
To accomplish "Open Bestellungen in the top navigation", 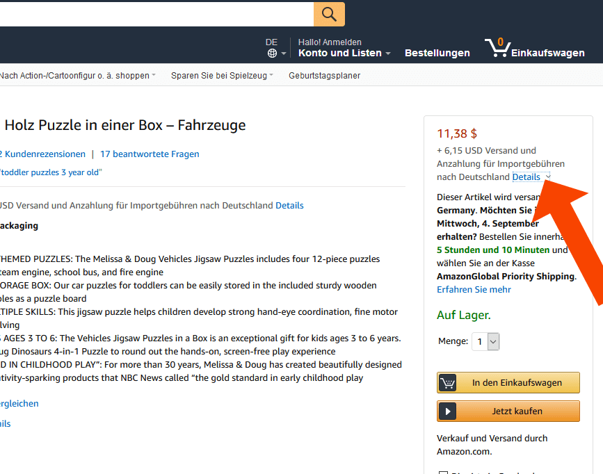I will 437,53.
